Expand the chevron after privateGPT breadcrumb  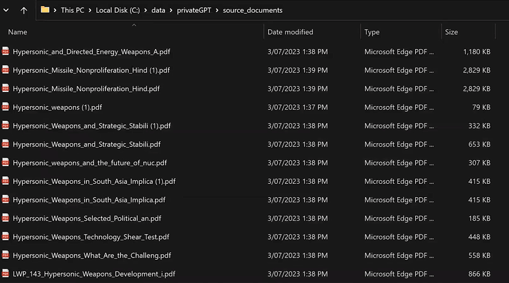(x=217, y=11)
